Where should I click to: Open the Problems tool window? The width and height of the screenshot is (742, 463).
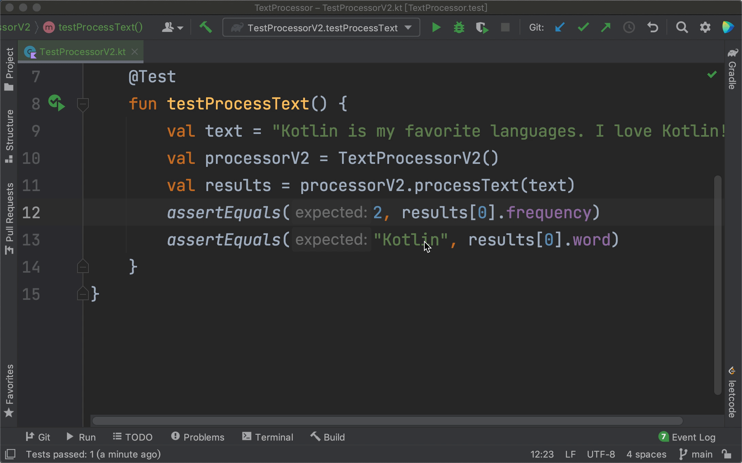pos(198,437)
